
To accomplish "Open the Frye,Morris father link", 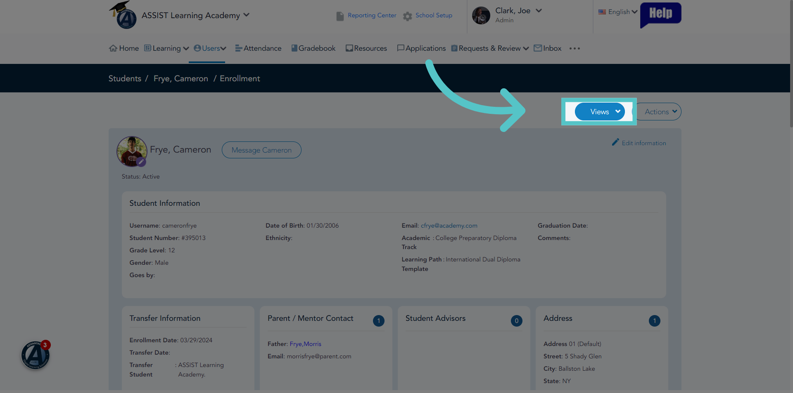I will 305,344.
